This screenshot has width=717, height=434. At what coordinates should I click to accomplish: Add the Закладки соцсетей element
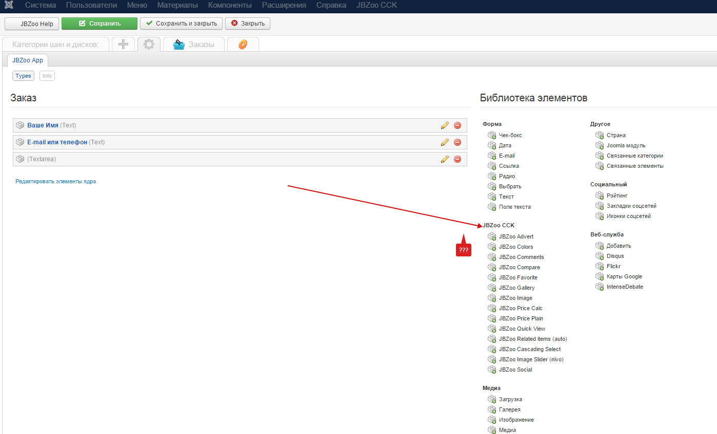point(631,206)
